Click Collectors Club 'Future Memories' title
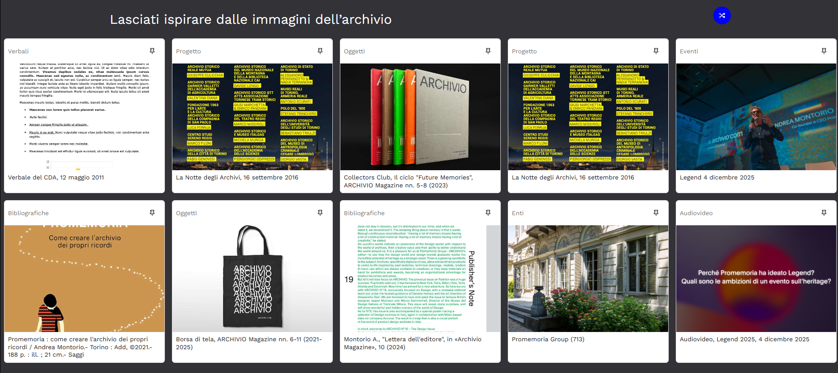838x373 pixels. pyautogui.click(x=408, y=182)
